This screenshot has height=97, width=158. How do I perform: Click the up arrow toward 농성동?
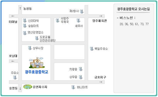pyautogui.click(x=20, y=8)
